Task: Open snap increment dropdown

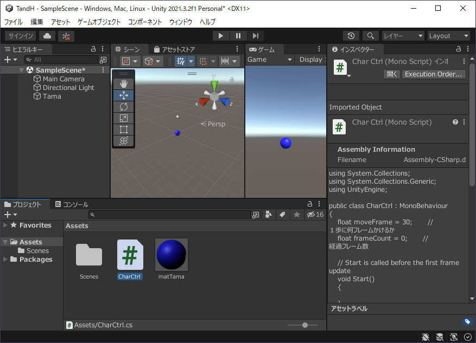Action: click(x=229, y=61)
